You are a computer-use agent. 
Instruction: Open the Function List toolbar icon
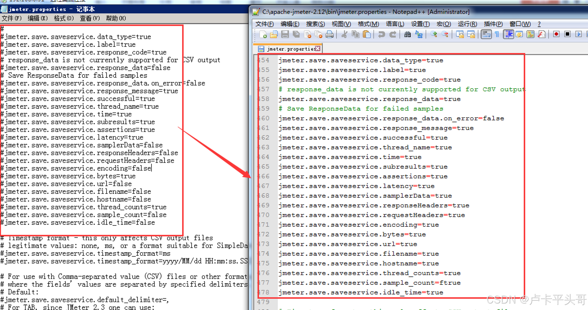tap(542, 34)
